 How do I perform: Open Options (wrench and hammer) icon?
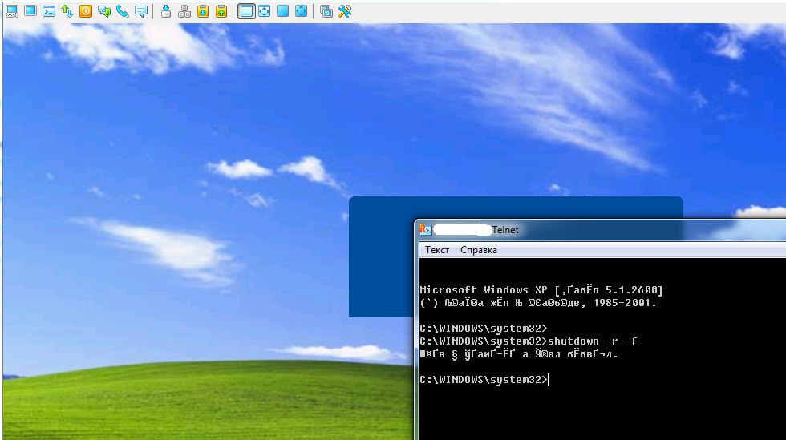click(x=345, y=11)
